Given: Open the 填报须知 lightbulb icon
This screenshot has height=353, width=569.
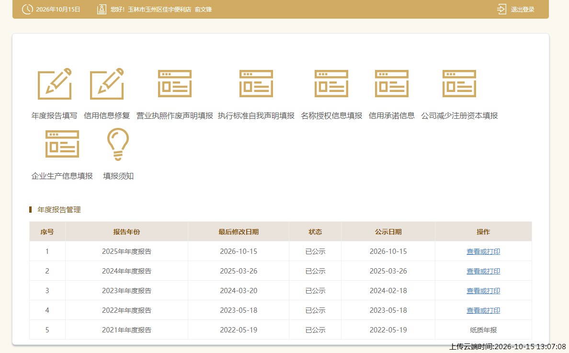Looking at the screenshot, I should 118,144.
